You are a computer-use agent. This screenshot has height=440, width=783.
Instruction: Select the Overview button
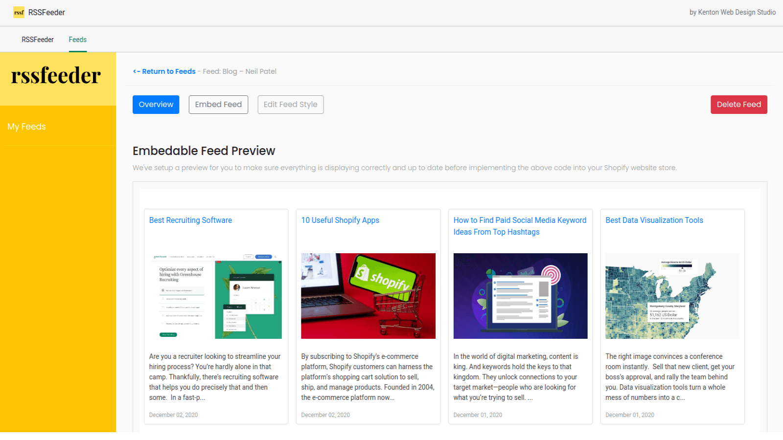click(156, 104)
